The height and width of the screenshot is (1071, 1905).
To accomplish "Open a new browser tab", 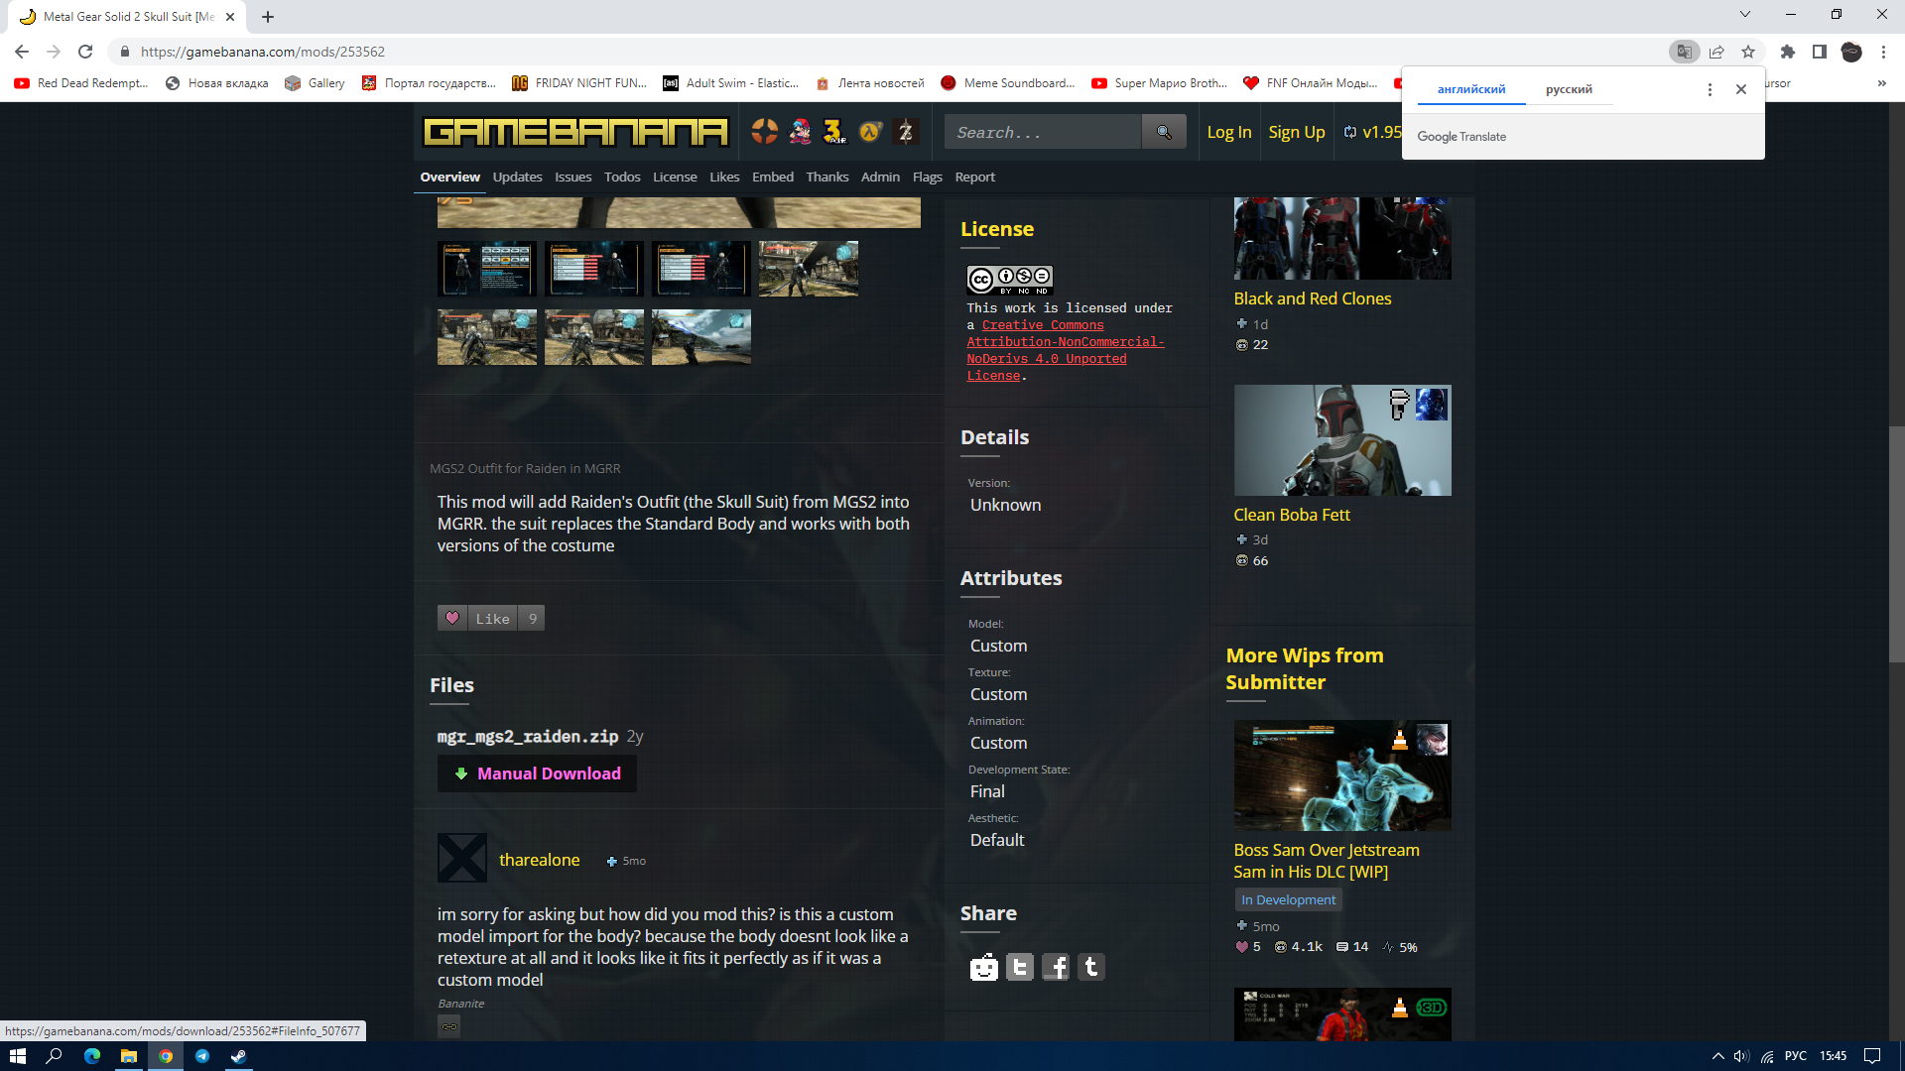I will 268,17.
